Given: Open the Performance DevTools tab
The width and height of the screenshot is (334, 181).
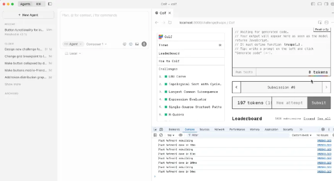Looking at the screenshot, I should coord(237,129).
